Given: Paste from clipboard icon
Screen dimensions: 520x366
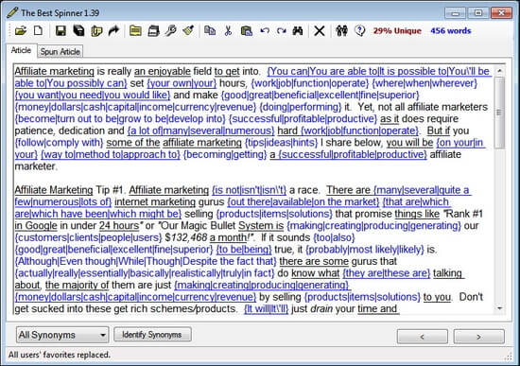Looking at the screenshot, I should tap(247, 31).
